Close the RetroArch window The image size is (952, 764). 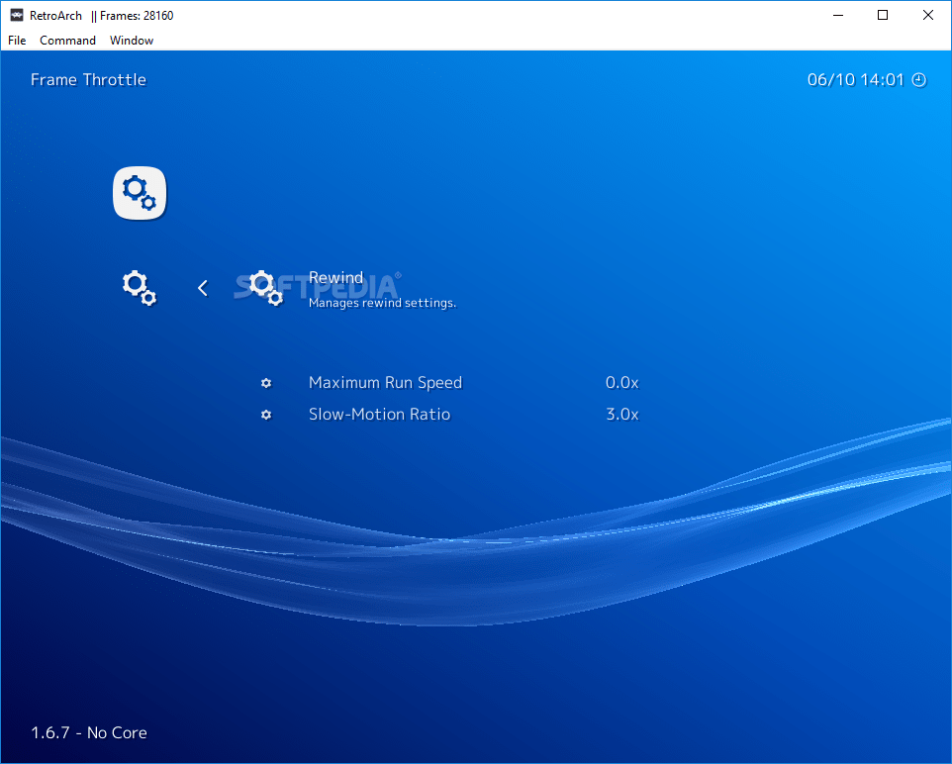(927, 15)
